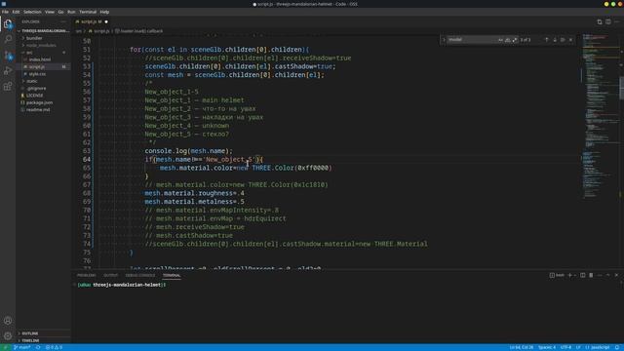Collapse the THREEJS-MANDALORIAN project root folder

44,31
